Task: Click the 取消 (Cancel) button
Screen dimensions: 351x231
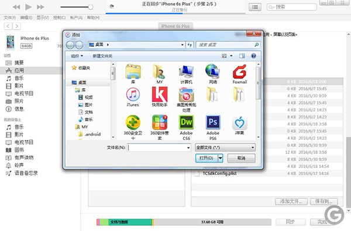Action: click(241, 158)
